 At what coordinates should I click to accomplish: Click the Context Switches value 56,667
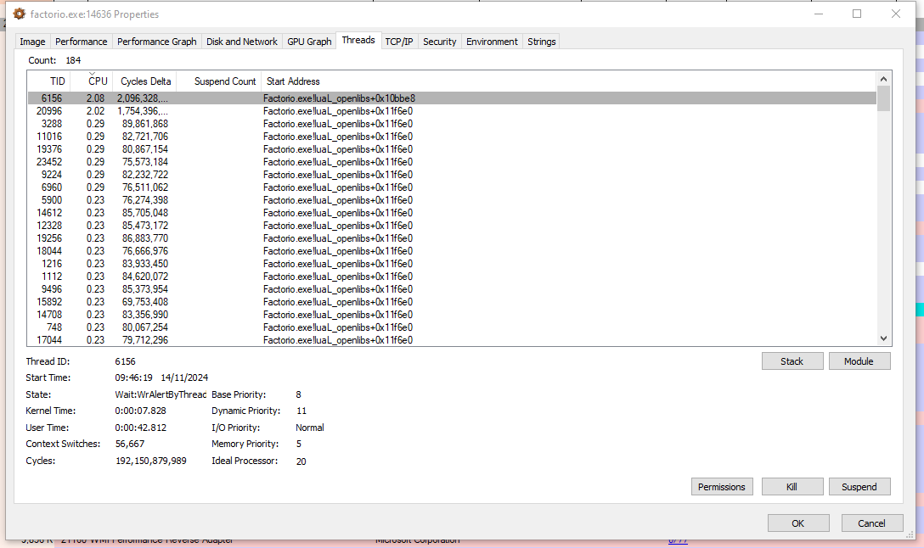tap(130, 444)
